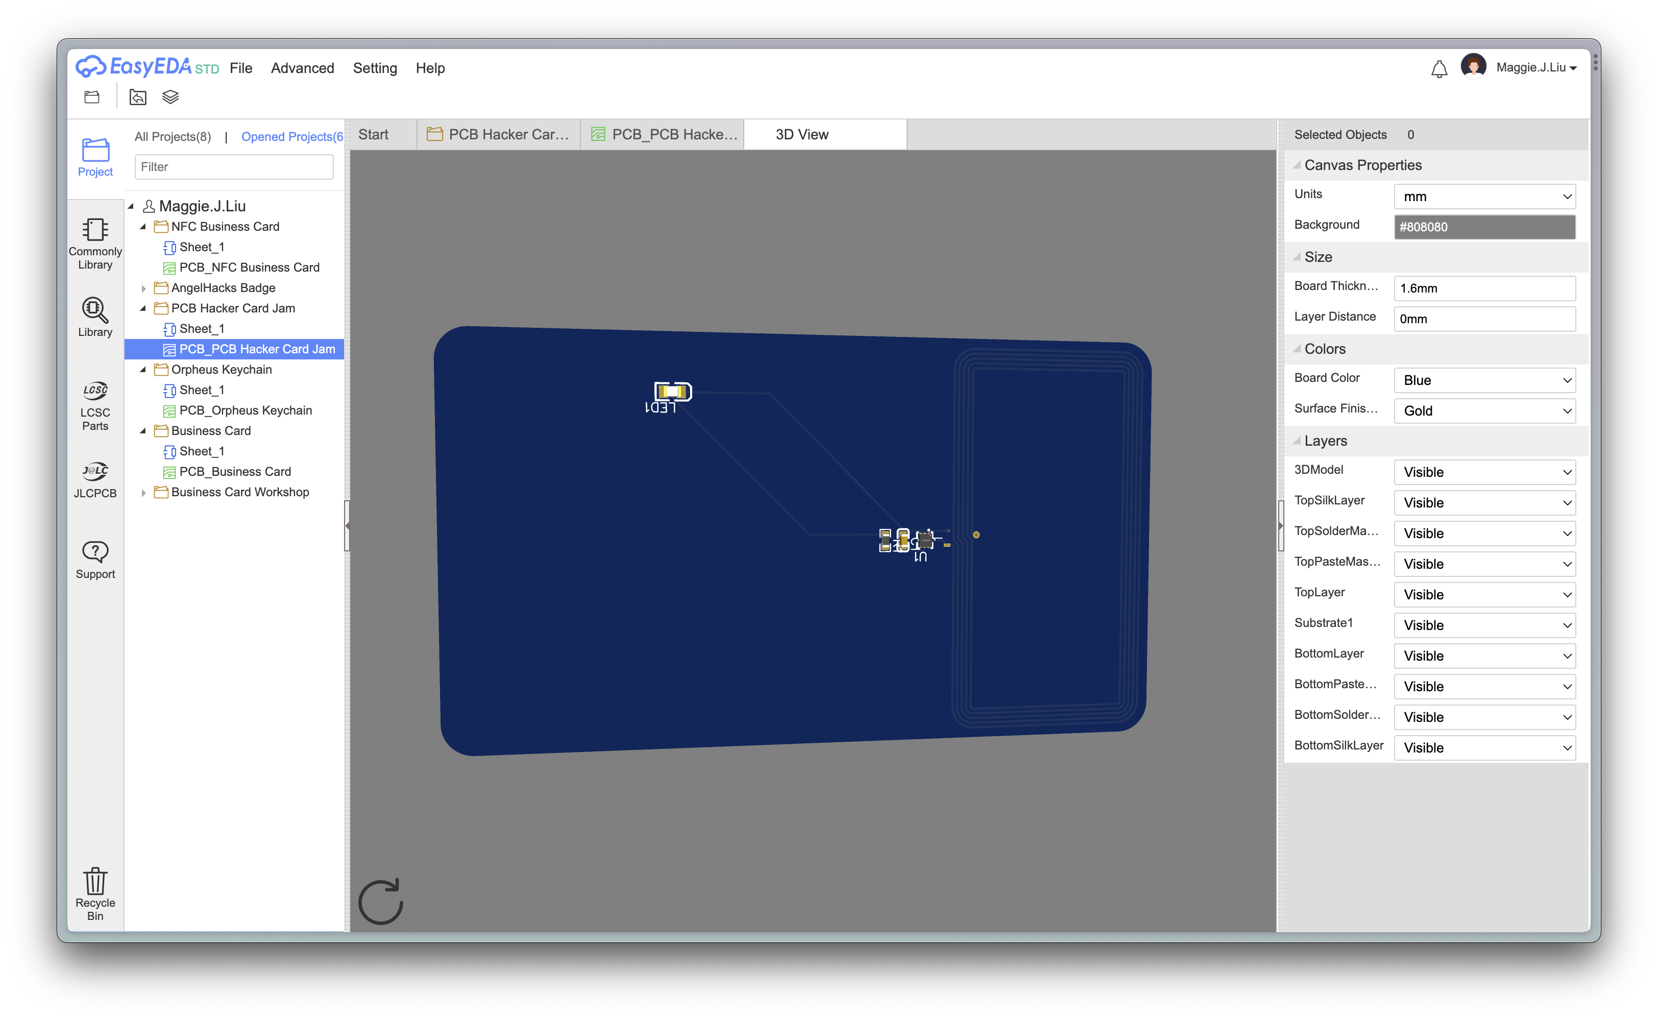Open the File menu
Screen dimensions: 1658x1018
240,68
